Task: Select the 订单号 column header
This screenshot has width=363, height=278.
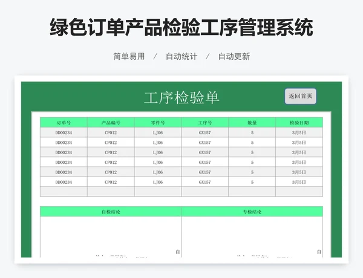Action: click(64, 123)
